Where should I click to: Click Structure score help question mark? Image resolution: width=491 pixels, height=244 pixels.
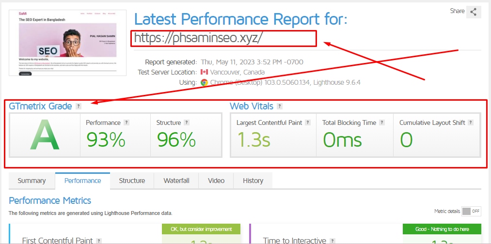(x=187, y=122)
